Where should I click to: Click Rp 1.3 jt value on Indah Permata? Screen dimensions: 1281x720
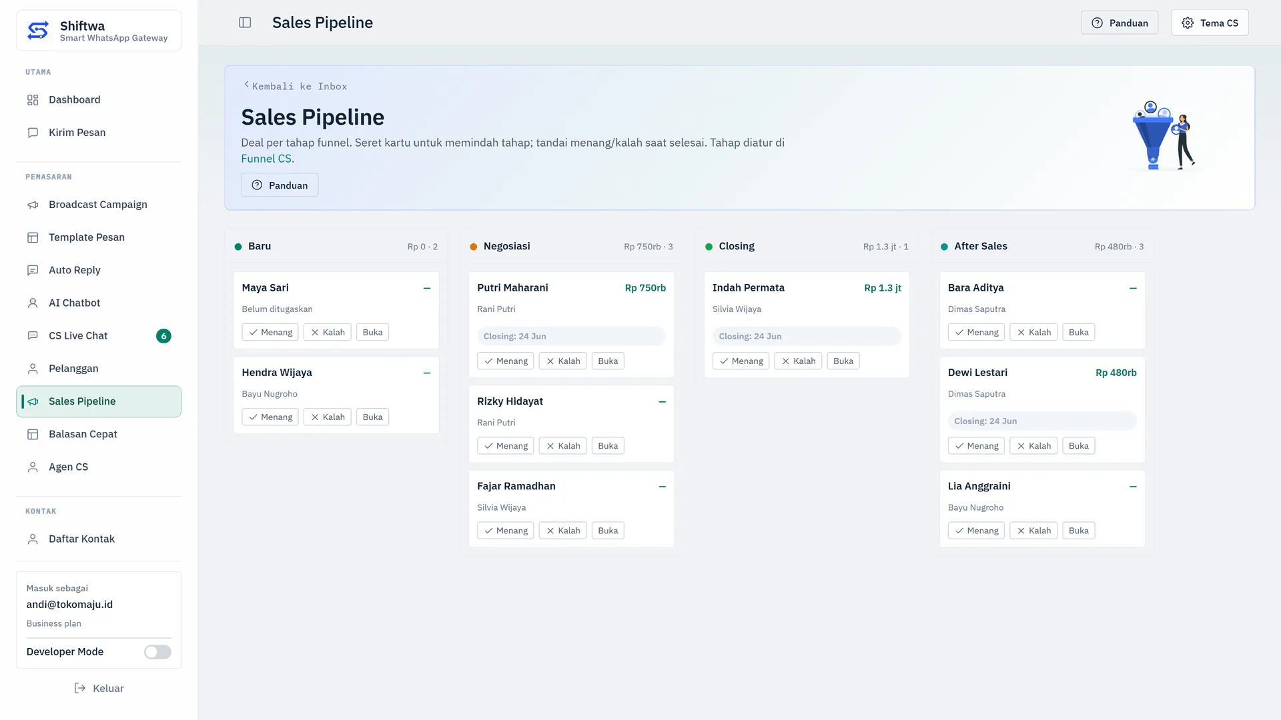(x=883, y=288)
